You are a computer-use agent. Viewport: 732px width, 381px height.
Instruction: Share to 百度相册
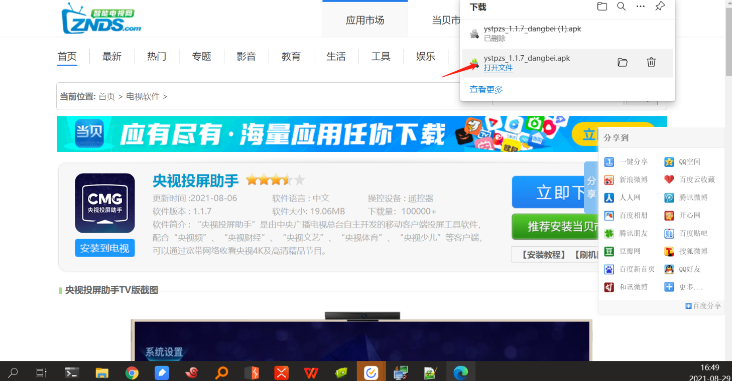point(626,216)
